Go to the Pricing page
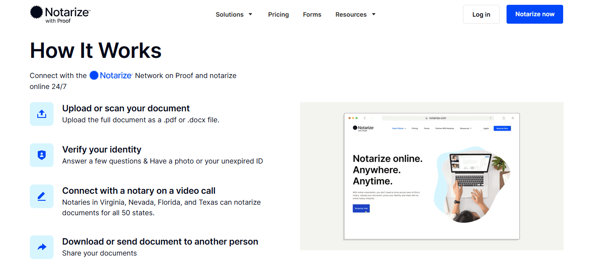 coord(278,14)
